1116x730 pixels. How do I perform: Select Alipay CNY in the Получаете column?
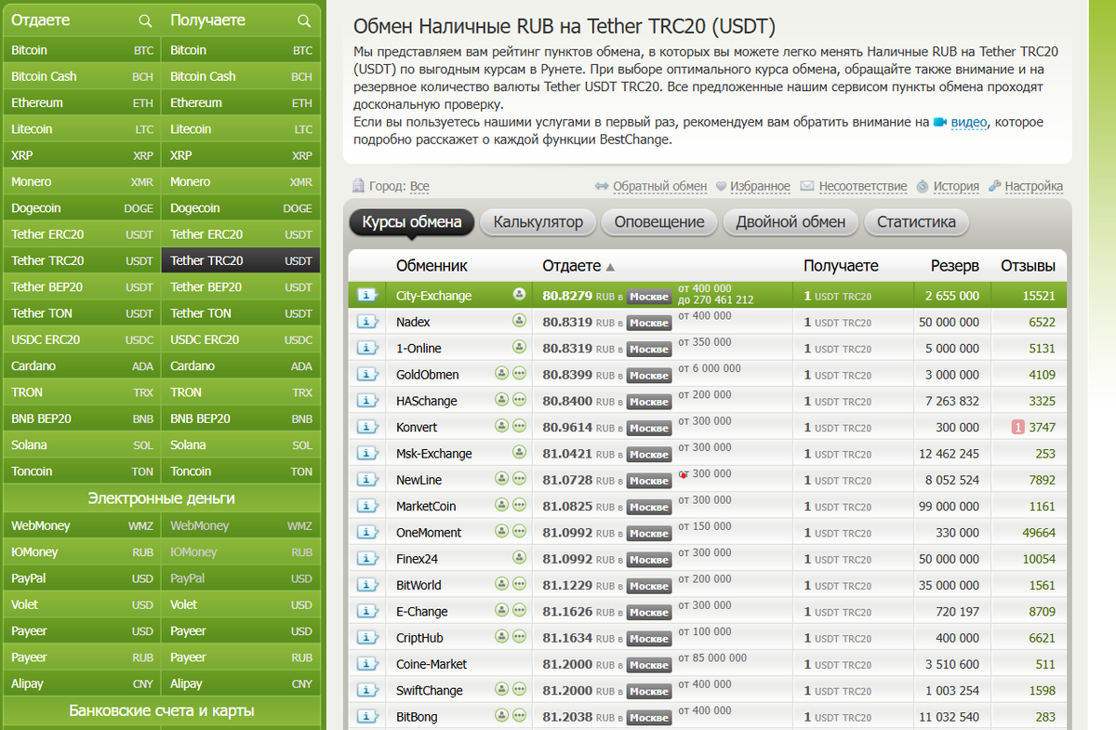pyautogui.click(x=241, y=684)
